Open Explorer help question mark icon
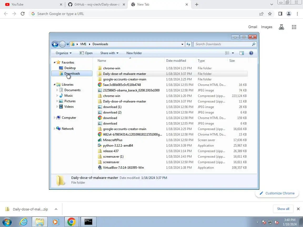Screen dimensions: 303x227 point(251,53)
